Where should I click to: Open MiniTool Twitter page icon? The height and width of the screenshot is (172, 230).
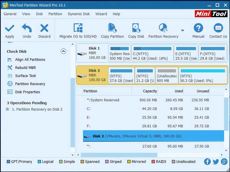(x=216, y=162)
